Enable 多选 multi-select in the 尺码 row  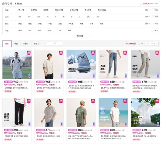155,17
